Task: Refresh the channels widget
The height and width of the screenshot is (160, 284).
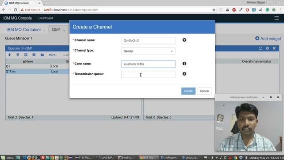Action: click(260, 48)
